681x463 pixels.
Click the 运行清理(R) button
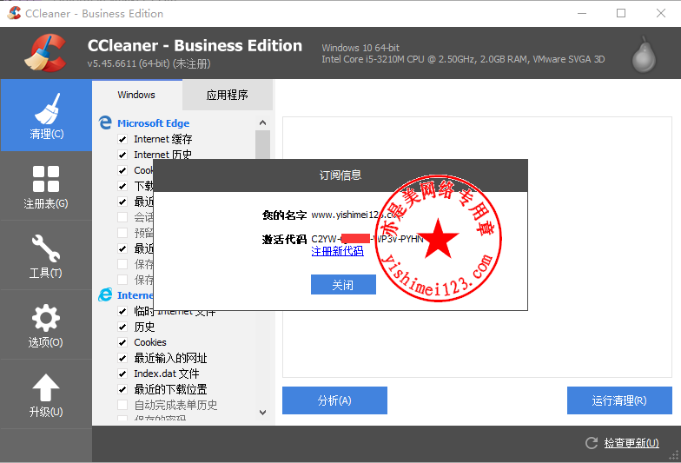(x=619, y=400)
